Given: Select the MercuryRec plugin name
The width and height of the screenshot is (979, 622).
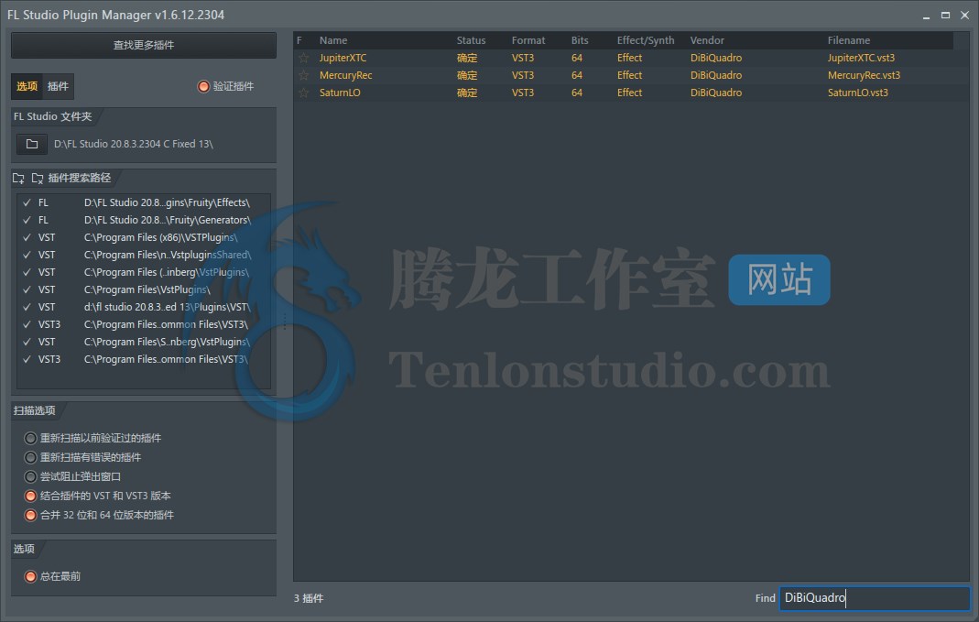Looking at the screenshot, I should [345, 75].
